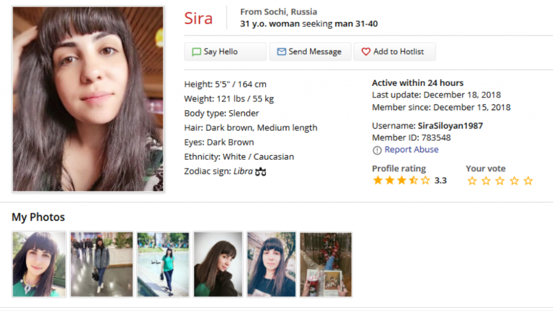Click the Add to Hotlist heart icon
The image size is (553, 311).
coord(366,52)
